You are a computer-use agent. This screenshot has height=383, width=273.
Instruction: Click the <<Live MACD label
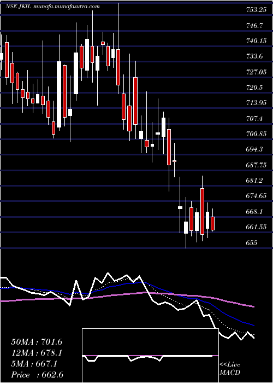click(230, 369)
